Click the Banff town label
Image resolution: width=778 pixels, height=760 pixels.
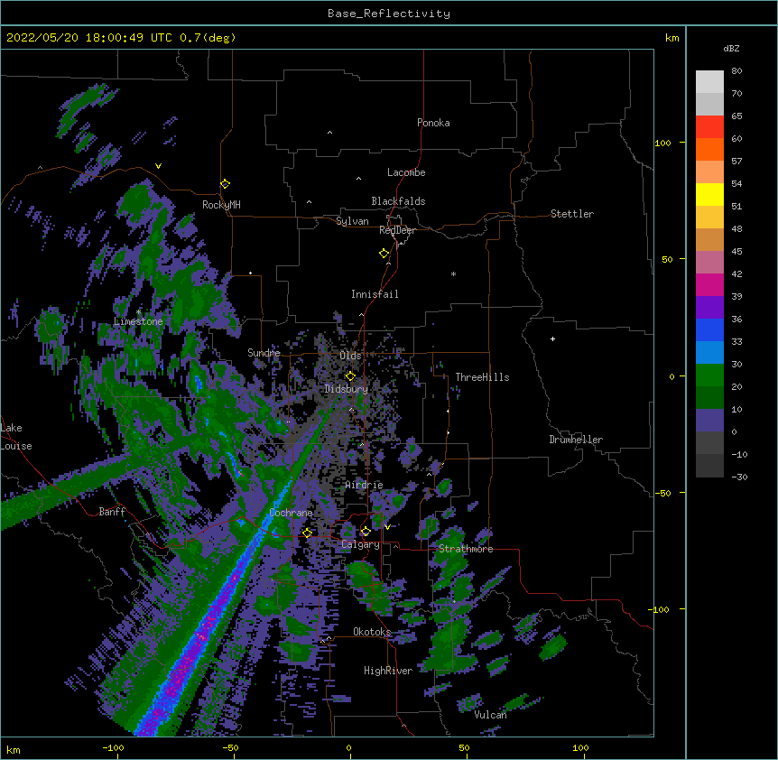click(112, 512)
